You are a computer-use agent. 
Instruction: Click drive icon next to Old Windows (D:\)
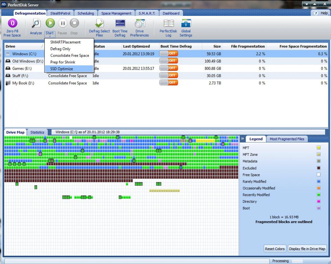coord(8,61)
